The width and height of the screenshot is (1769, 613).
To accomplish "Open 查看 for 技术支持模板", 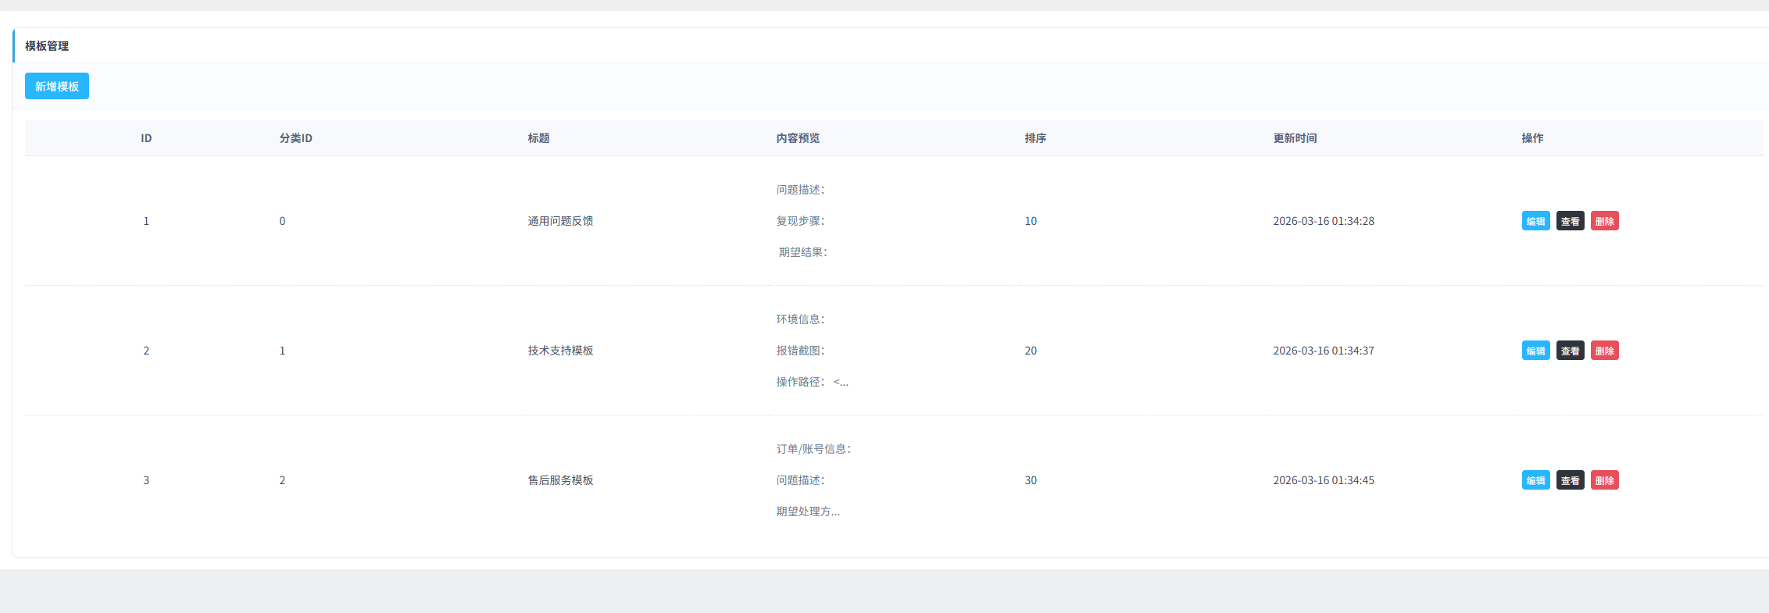I will click(1570, 351).
